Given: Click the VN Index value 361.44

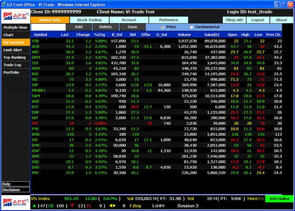Looking at the screenshot, I should [x=71, y=198].
